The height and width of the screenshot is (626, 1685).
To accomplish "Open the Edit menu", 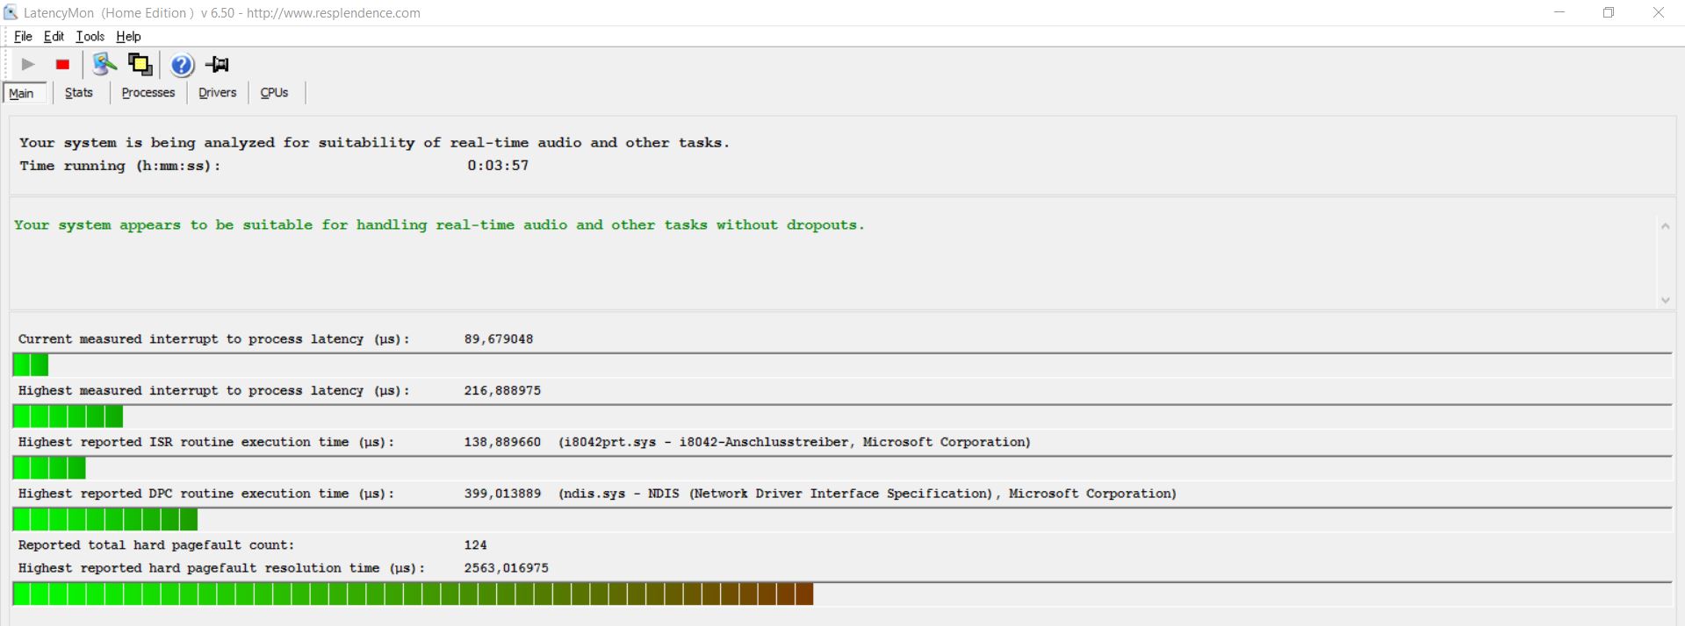I will click(54, 36).
